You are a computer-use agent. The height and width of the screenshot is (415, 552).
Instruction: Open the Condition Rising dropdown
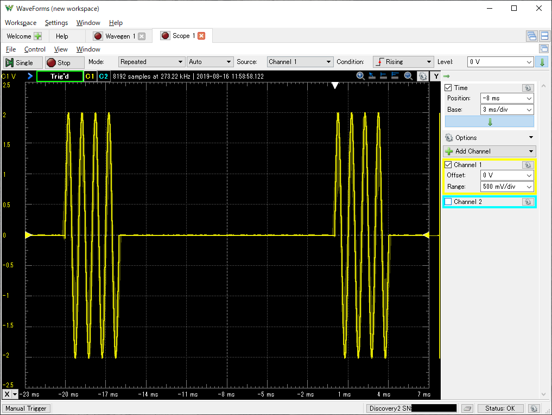tap(403, 62)
